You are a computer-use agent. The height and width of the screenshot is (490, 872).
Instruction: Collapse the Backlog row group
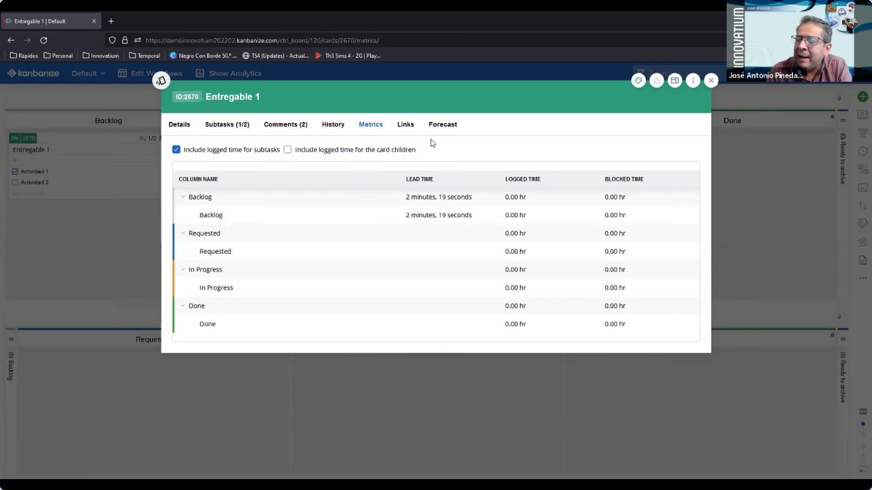click(x=183, y=197)
